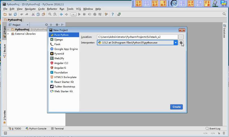
Task: Click the interpreter gear settings button
Action: point(181,43)
